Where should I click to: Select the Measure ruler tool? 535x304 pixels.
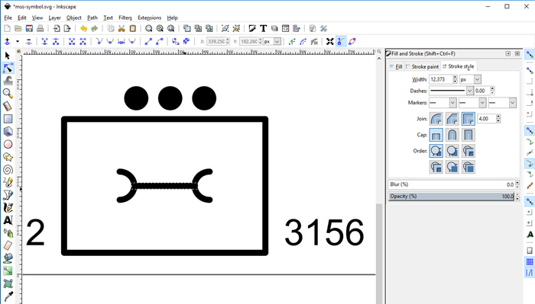click(x=8, y=106)
